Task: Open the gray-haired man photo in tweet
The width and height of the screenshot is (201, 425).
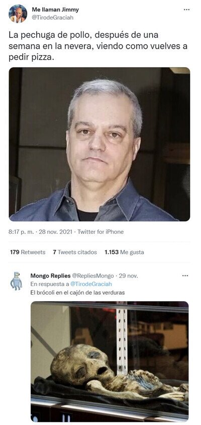Action: pyautogui.click(x=99, y=144)
